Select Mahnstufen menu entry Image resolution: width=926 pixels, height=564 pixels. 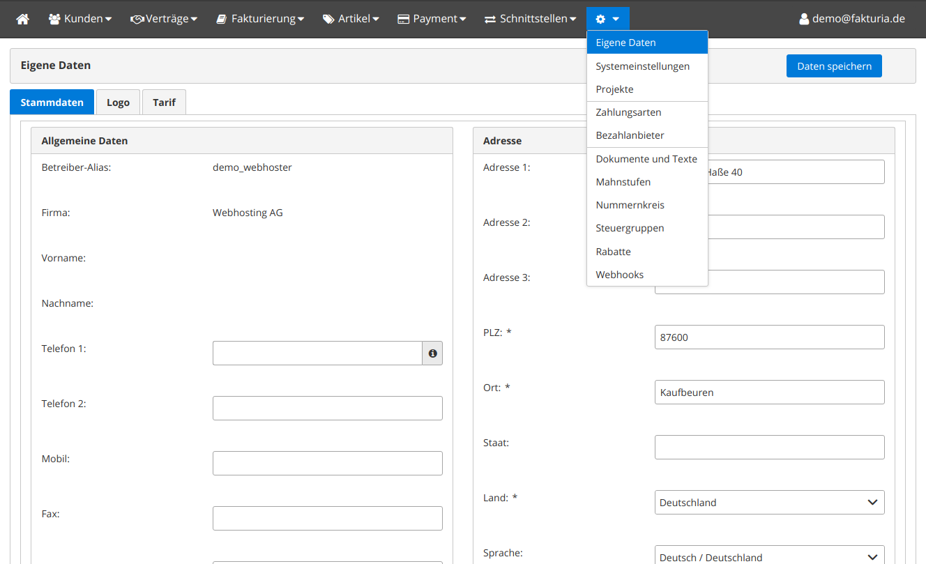pos(623,182)
